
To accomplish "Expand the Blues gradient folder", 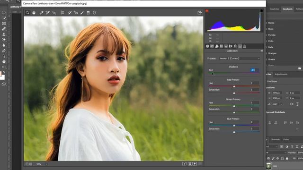I will pyautogui.click(x=270, y=29).
